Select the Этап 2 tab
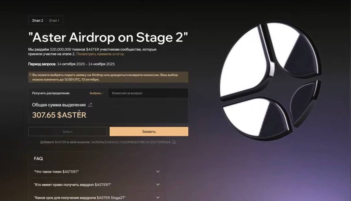Screen dimensions: 351x201 tap(38, 20)
